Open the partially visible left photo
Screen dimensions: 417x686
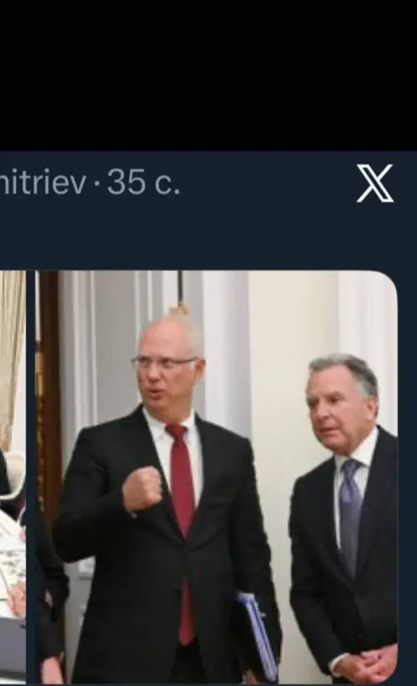13,477
